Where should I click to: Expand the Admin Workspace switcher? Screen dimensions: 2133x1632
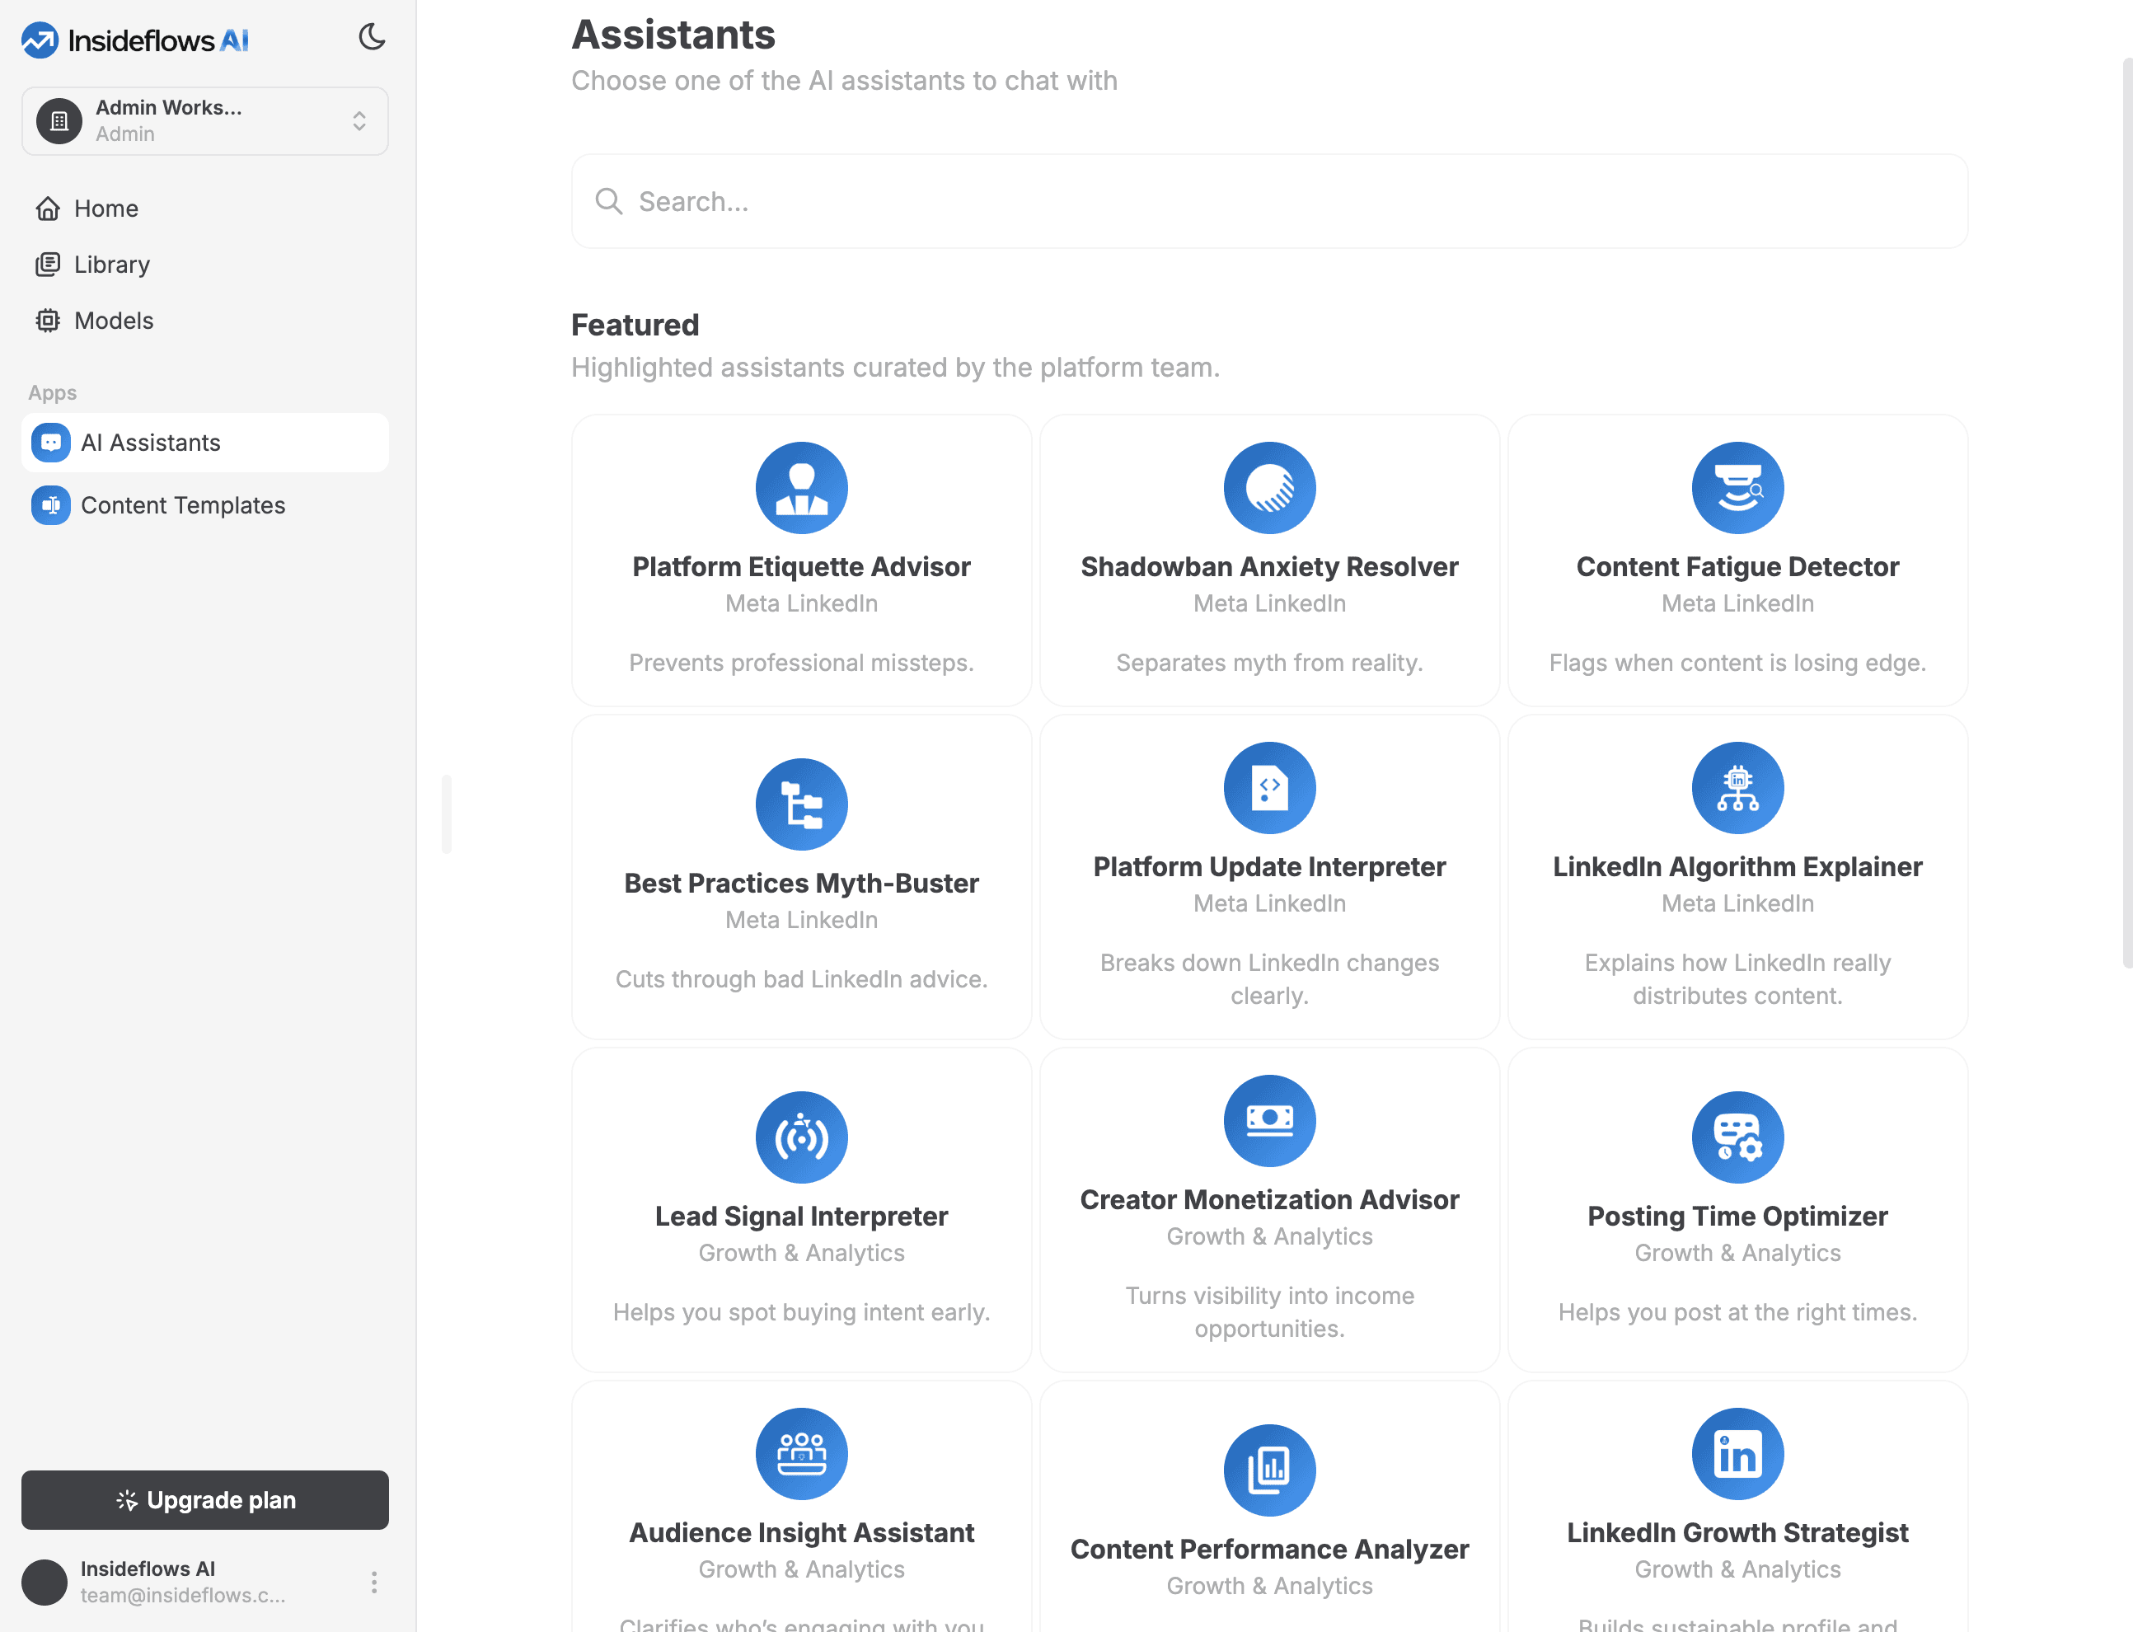pyautogui.click(x=205, y=120)
